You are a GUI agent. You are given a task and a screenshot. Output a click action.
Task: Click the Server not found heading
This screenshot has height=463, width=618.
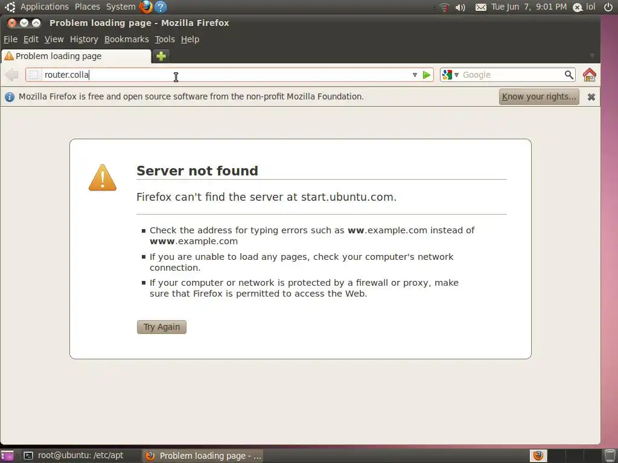coord(197,171)
